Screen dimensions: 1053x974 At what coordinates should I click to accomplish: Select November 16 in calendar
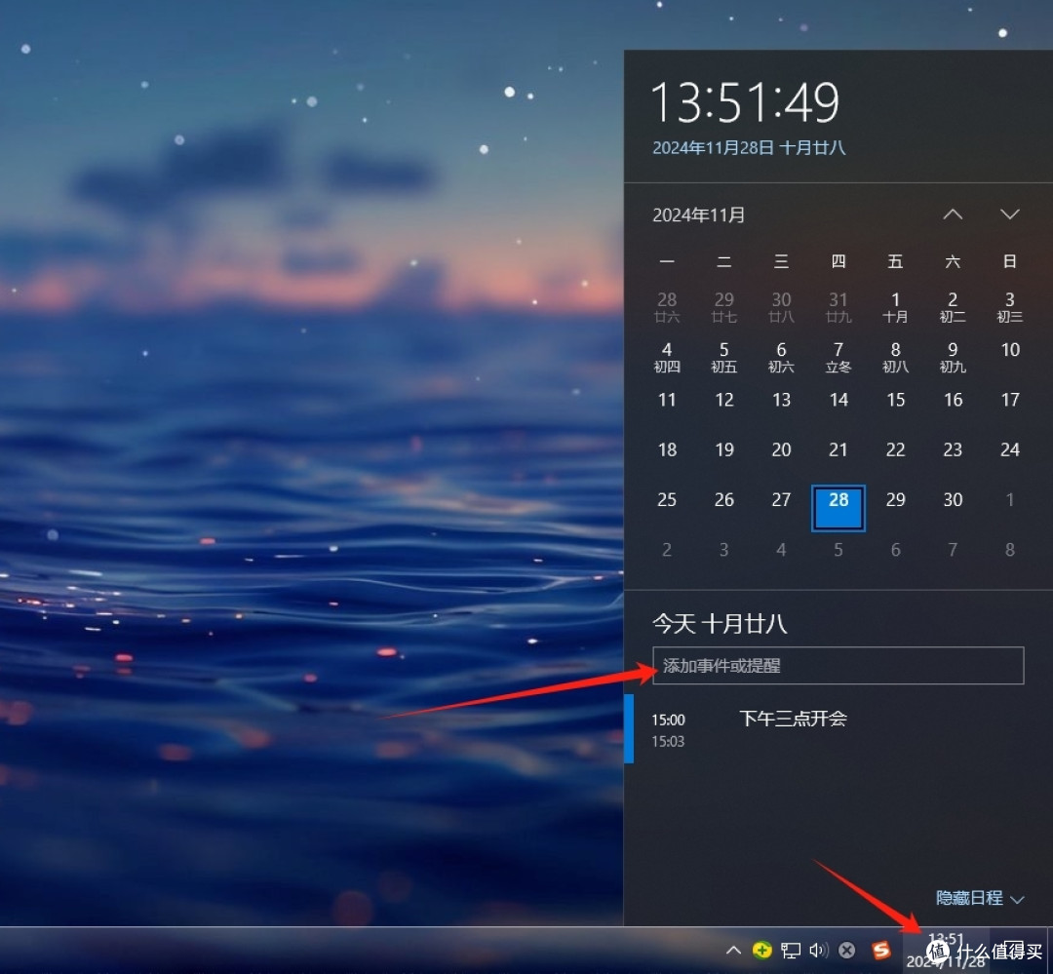(953, 401)
